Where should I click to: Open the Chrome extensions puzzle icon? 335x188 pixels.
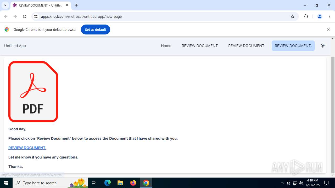pyautogui.click(x=306, y=16)
